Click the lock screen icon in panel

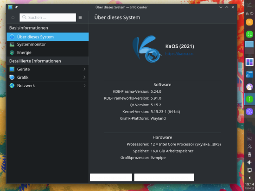[247, 13]
